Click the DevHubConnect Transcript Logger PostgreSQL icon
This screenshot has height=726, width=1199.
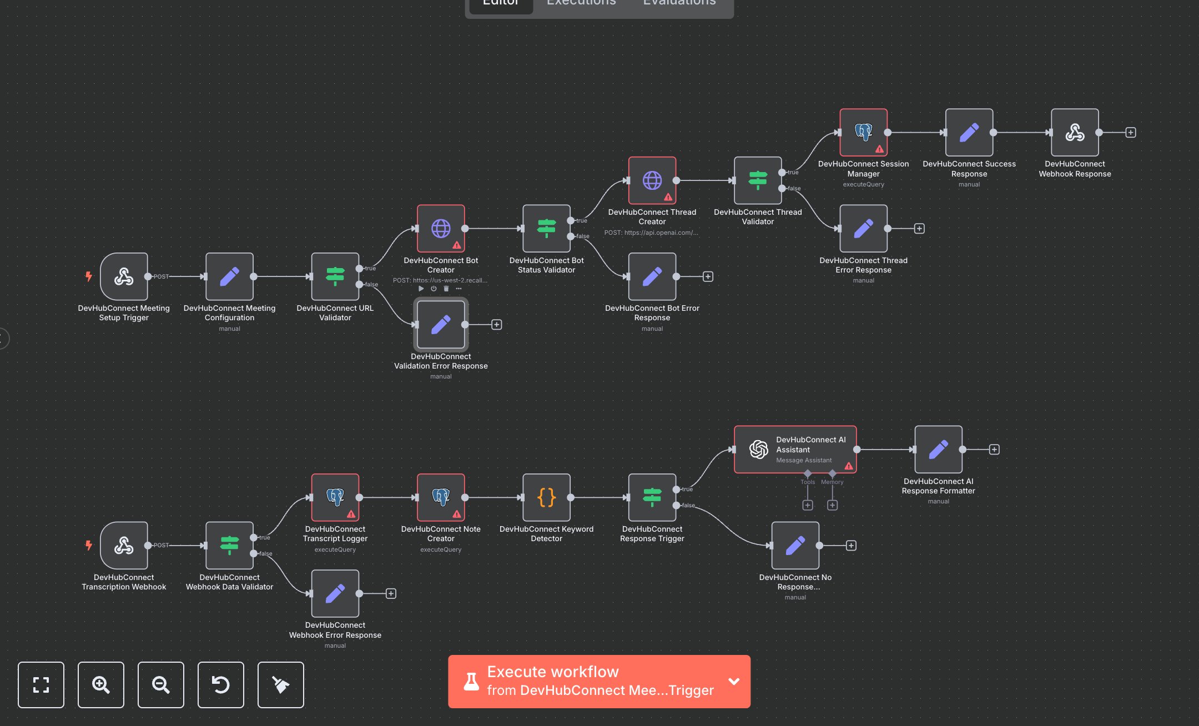pos(335,497)
